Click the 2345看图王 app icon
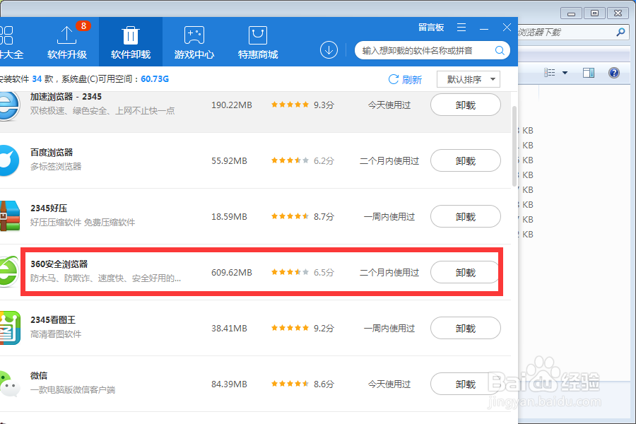Viewport: 636px width, 424px height. coord(10,328)
